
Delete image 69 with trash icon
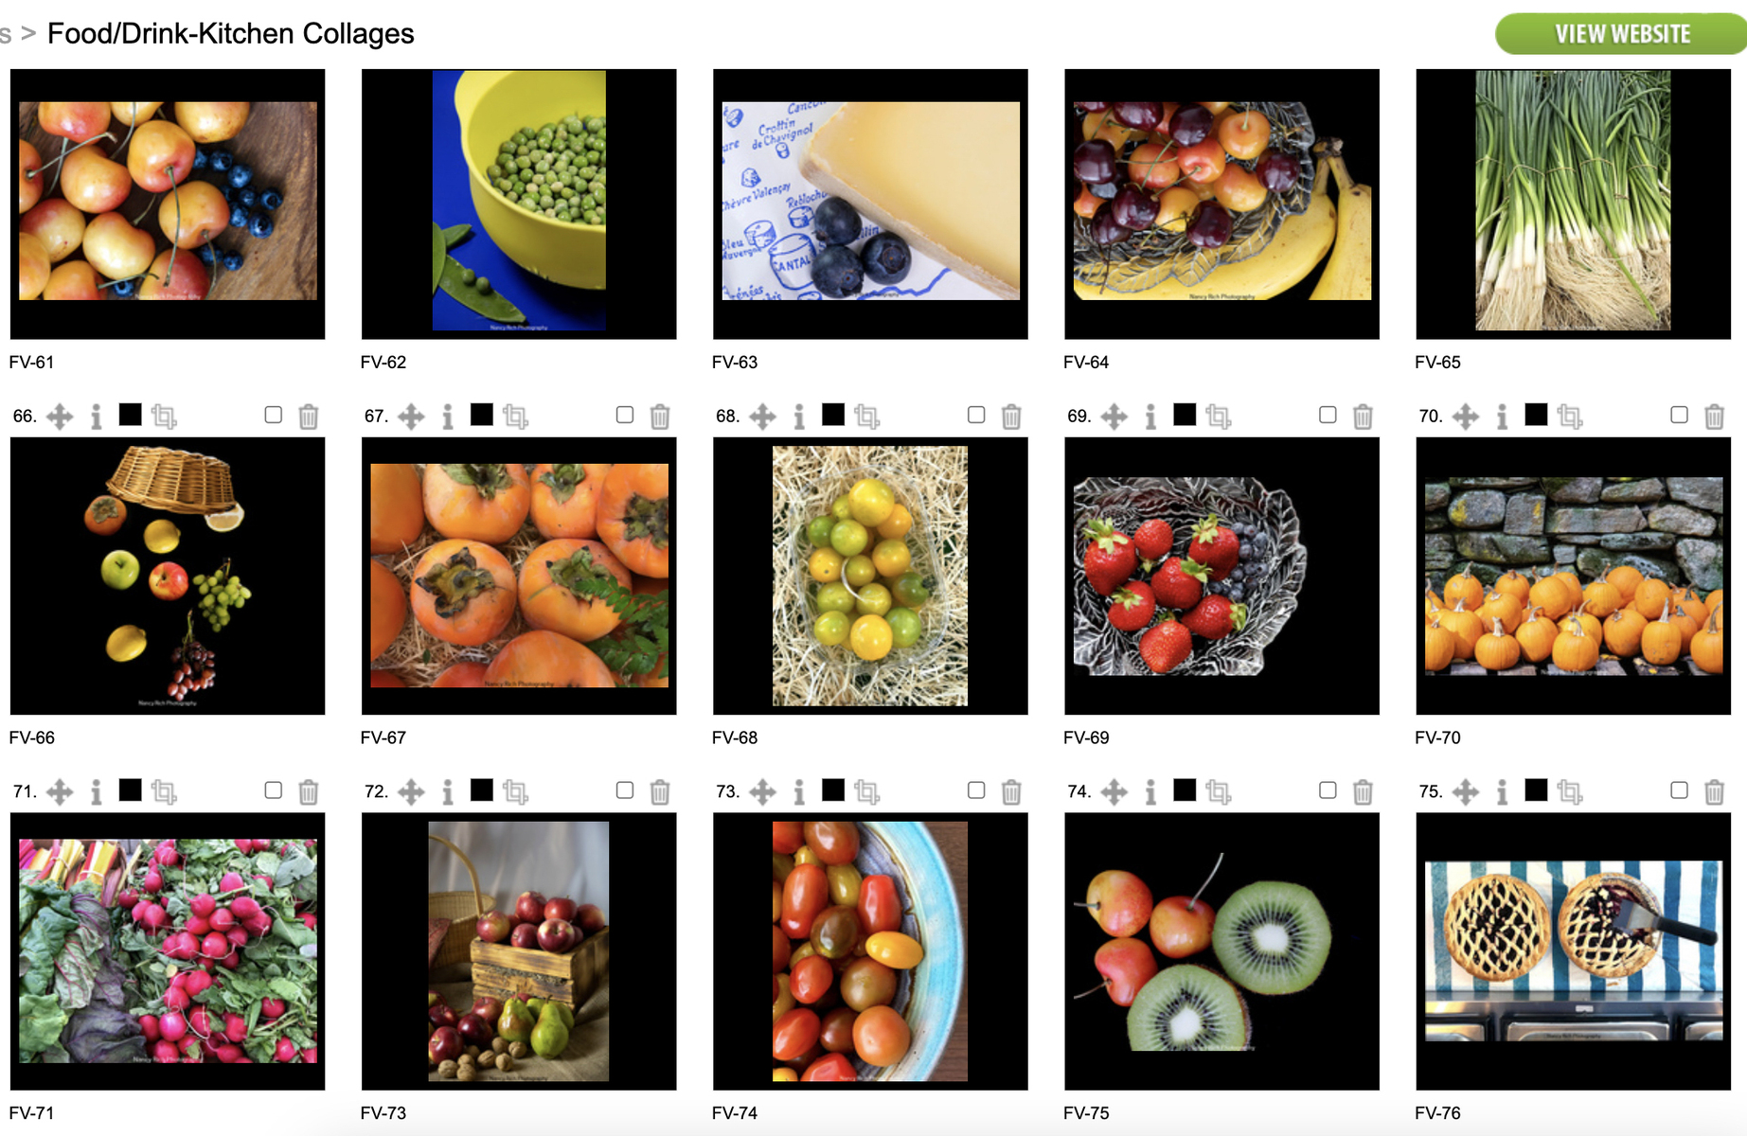pos(1363,417)
